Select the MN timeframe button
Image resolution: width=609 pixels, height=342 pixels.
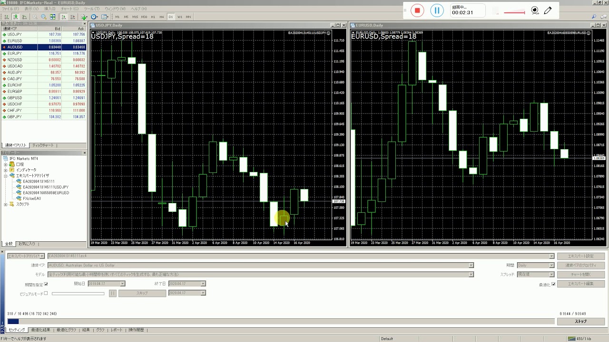tap(188, 17)
